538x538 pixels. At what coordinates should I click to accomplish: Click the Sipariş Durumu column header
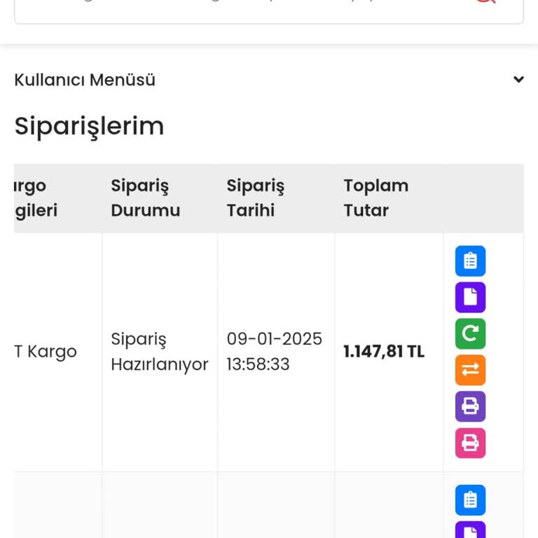[x=145, y=198]
